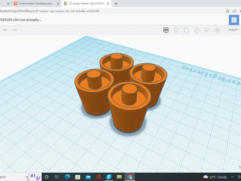
Task: Undo the last action with the back arrow
Action: [5, 30]
